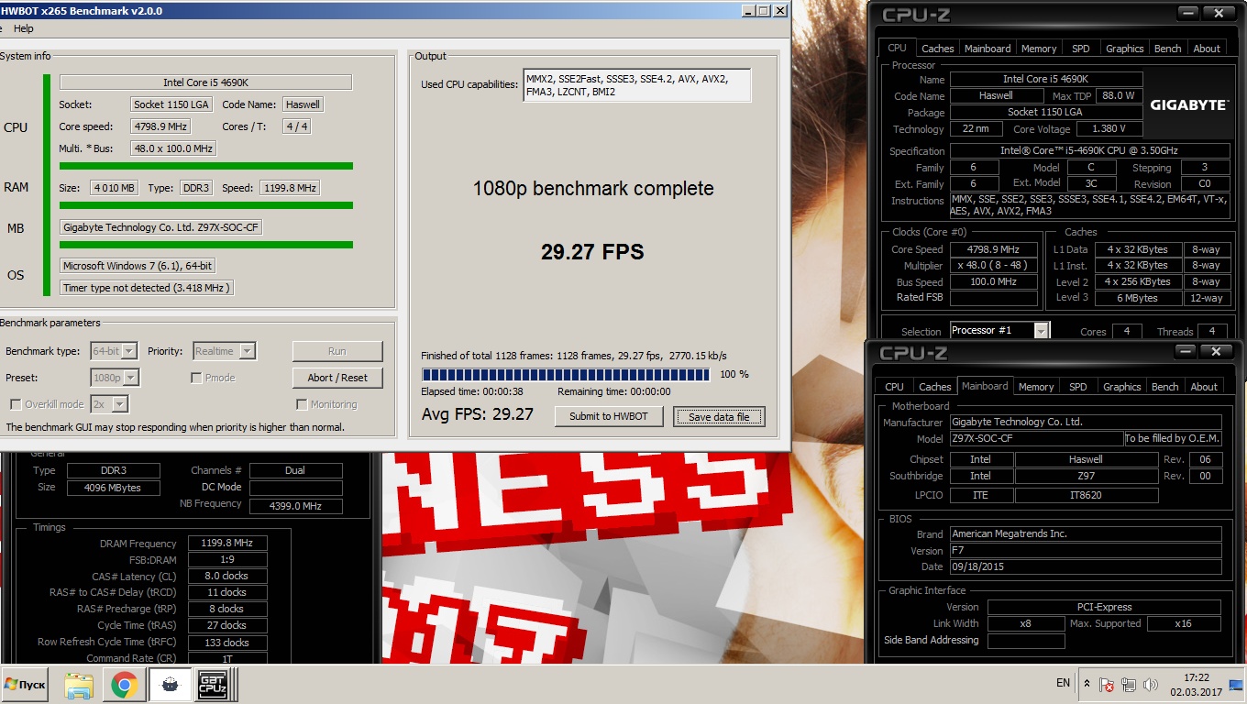Image resolution: width=1247 pixels, height=704 pixels.
Task: Switch to Mainboard tab in upper CPU-Z
Action: [988, 49]
